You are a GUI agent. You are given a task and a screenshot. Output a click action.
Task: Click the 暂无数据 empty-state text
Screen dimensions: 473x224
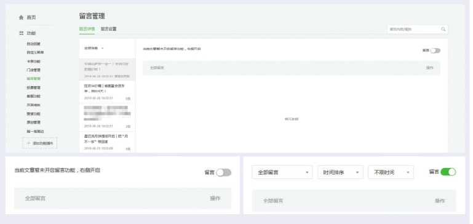[292, 119]
